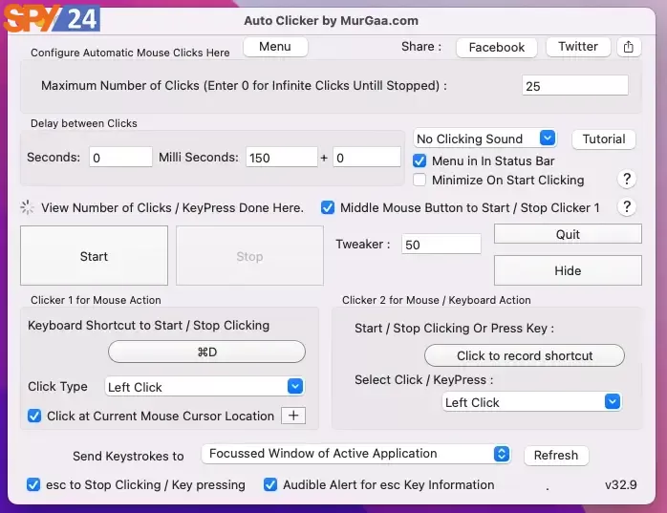This screenshot has height=513, width=667.
Task: Click View Number of Clicks / KeyPress text
Action: (x=172, y=207)
